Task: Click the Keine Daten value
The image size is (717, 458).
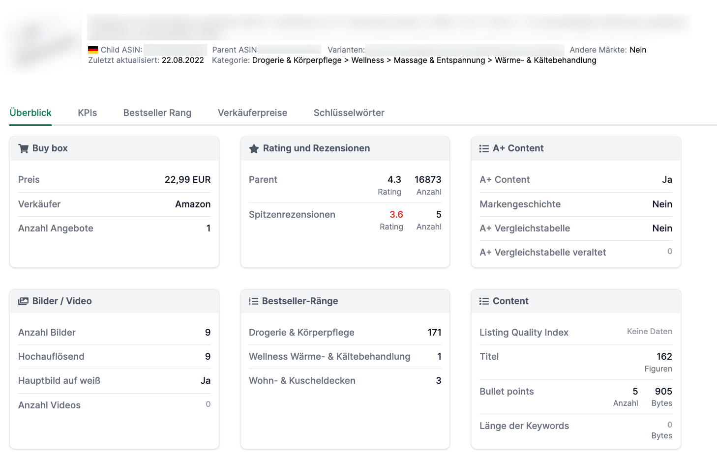Action: 650,332
